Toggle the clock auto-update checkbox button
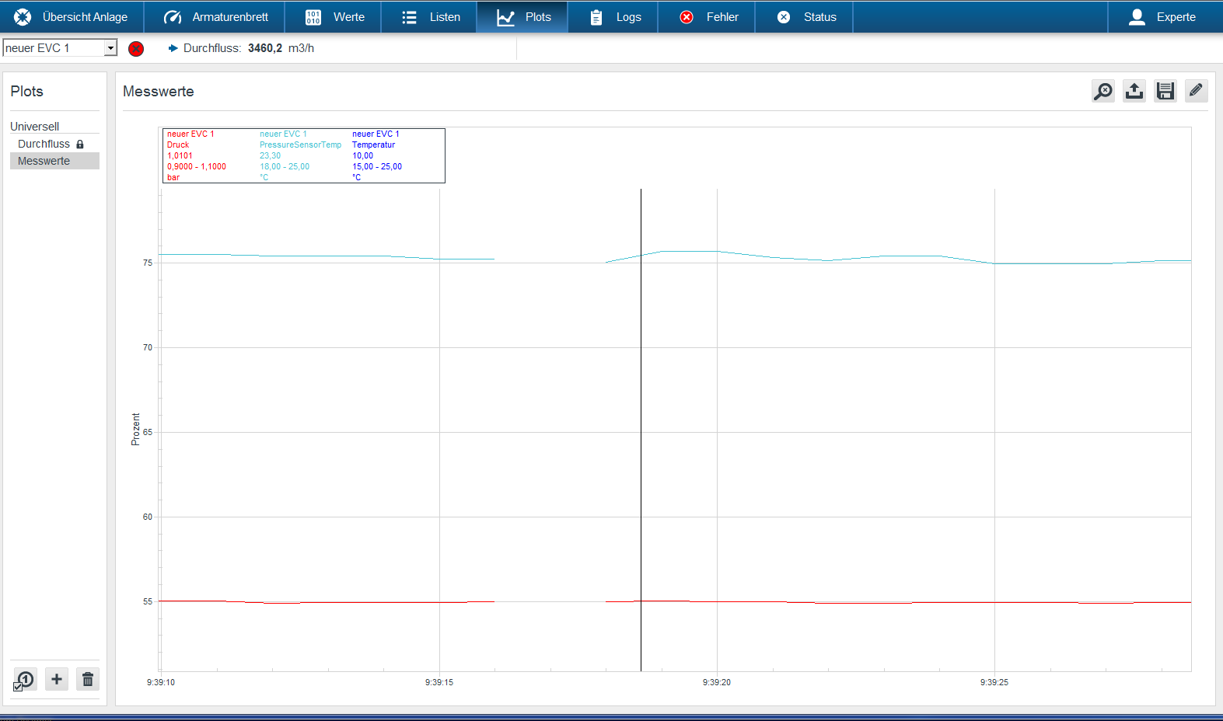 point(24,681)
